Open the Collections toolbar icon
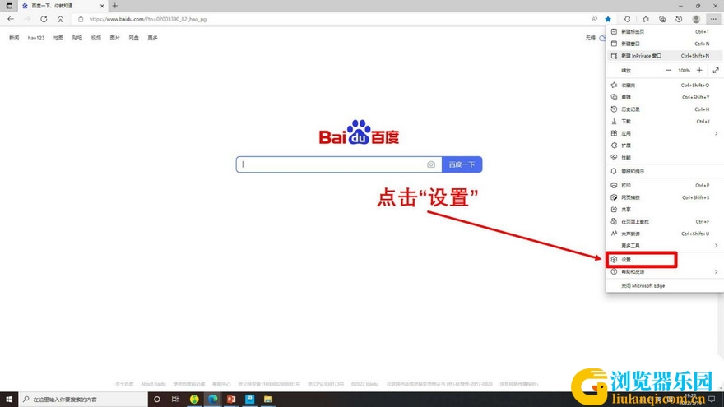Screen dimensions: 724x407 662,19
